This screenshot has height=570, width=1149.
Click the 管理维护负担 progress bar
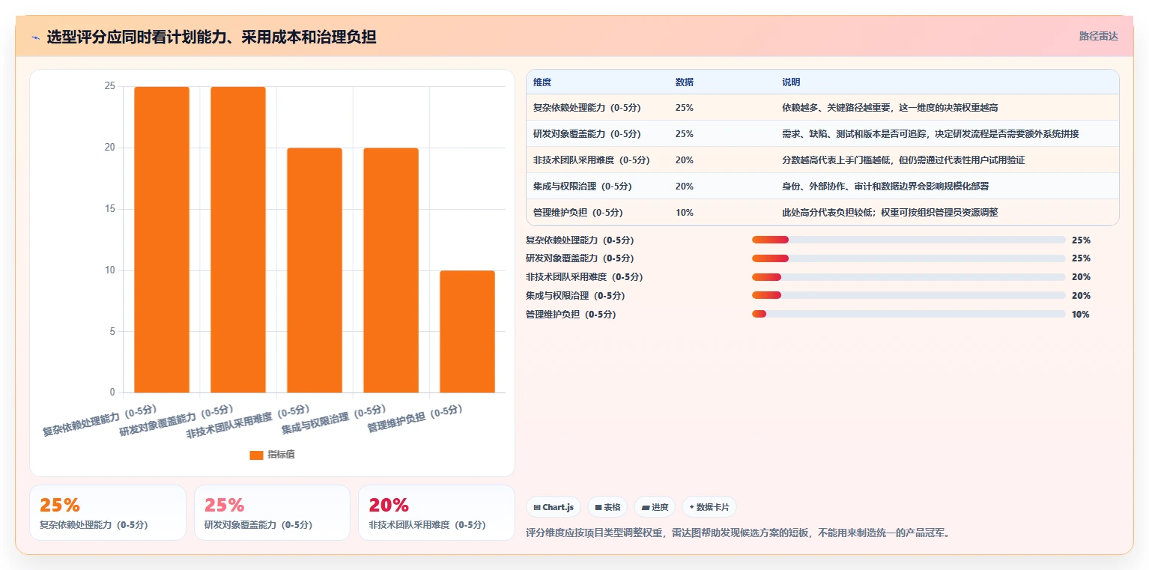click(x=909, y=314)
